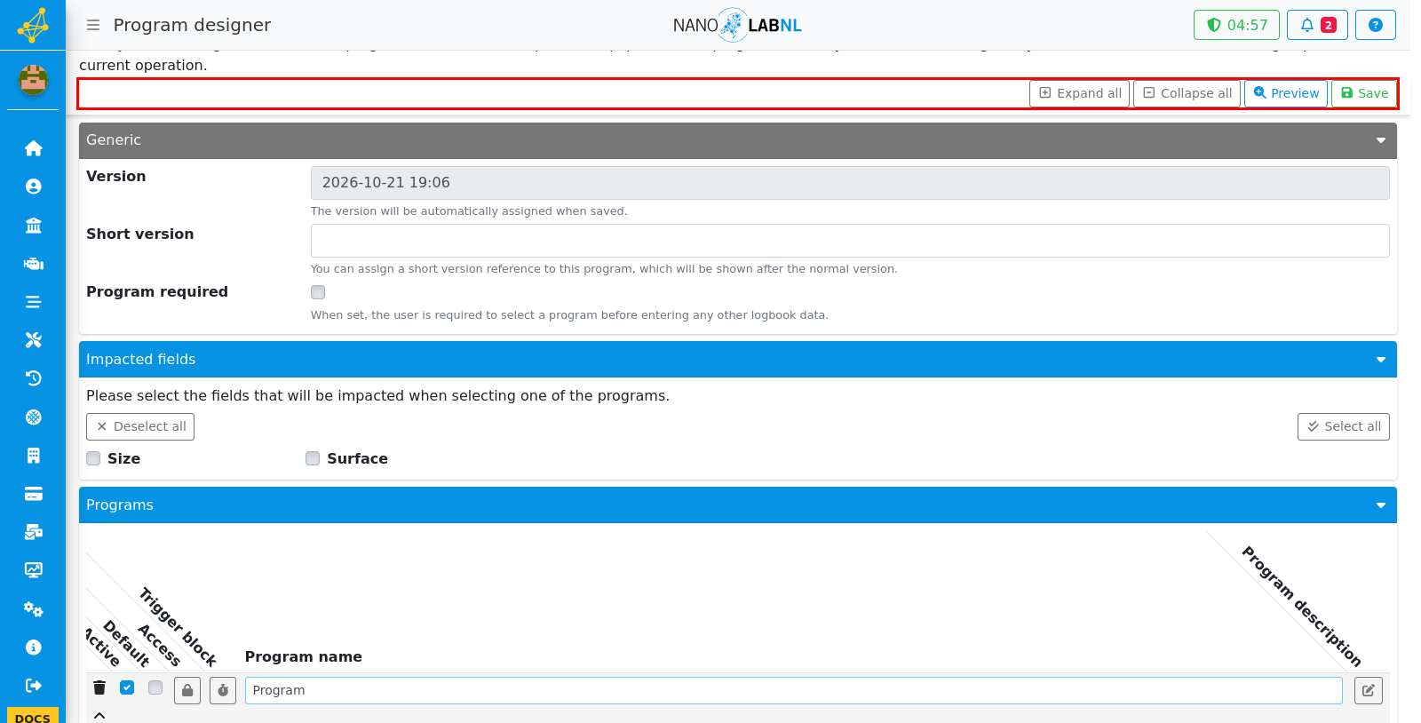Open the history clock-arrow icon

pos(34,378)
